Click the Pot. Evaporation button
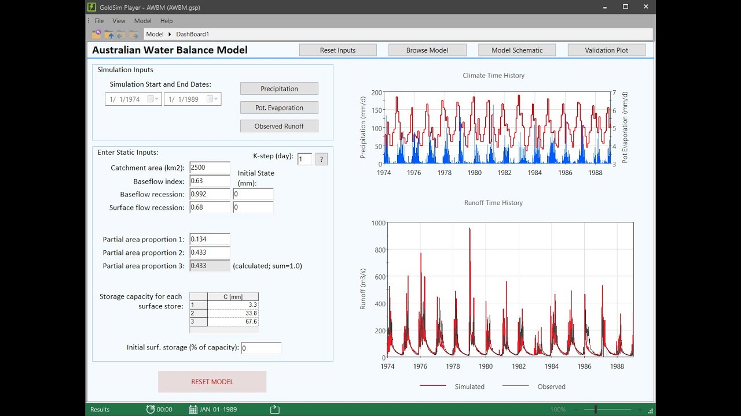This screenshot has height=416, width=741. [x=279, y=107]
